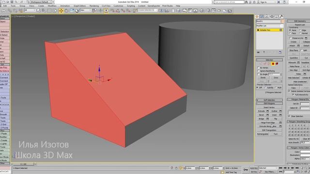Open Extrude settings box
Screen dimensions: 310x174
coord(267,111)
